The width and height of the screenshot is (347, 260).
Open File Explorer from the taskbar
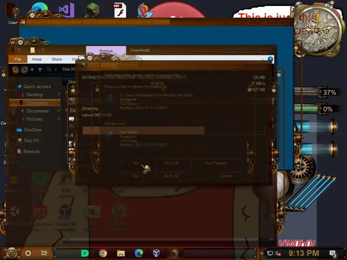121,253
